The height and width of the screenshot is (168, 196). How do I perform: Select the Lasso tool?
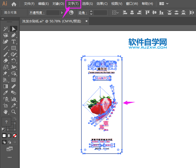6,35
